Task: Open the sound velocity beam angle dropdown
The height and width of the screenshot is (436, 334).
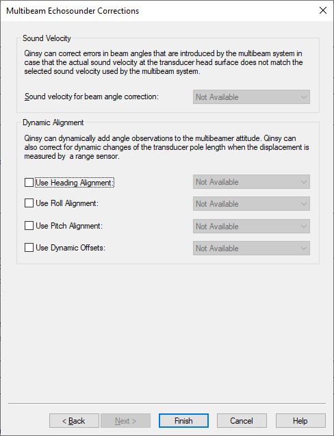Action: 251,97
